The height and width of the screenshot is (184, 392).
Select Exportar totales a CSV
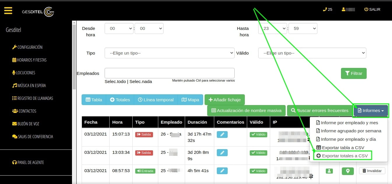pos(342,156)
